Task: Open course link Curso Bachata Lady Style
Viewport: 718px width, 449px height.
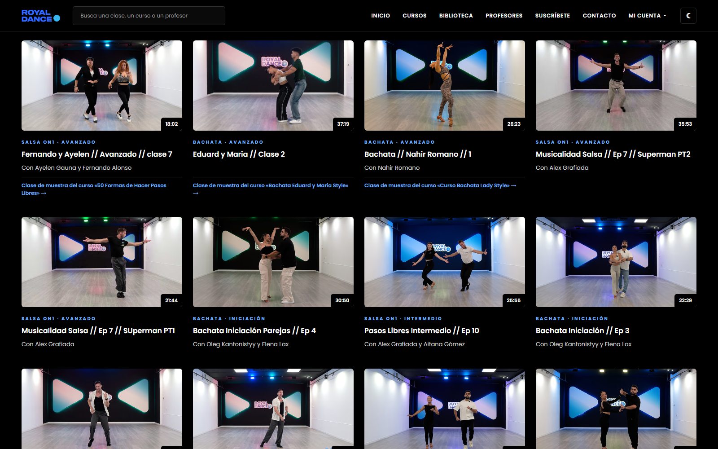Action: click(440, 185)
